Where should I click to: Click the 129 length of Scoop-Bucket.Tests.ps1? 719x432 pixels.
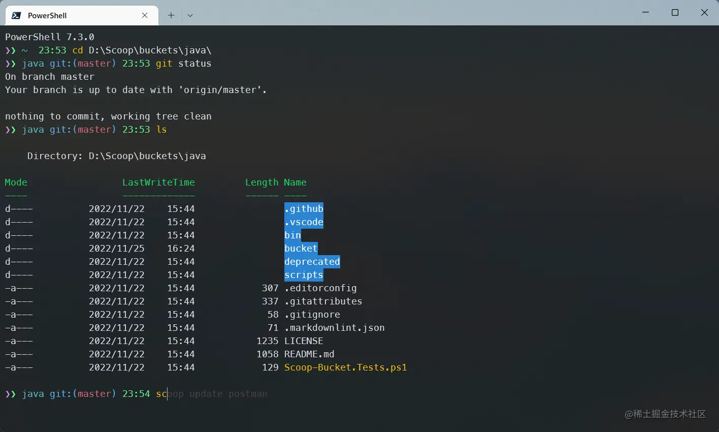(270, 367)
